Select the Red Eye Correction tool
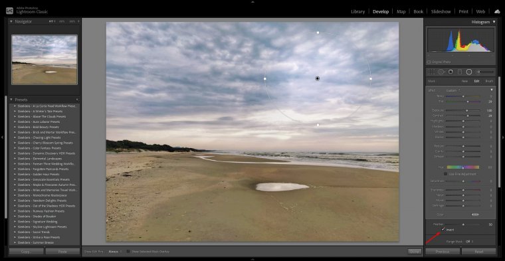Screen dimensions: 505x261 click(451, 72)
